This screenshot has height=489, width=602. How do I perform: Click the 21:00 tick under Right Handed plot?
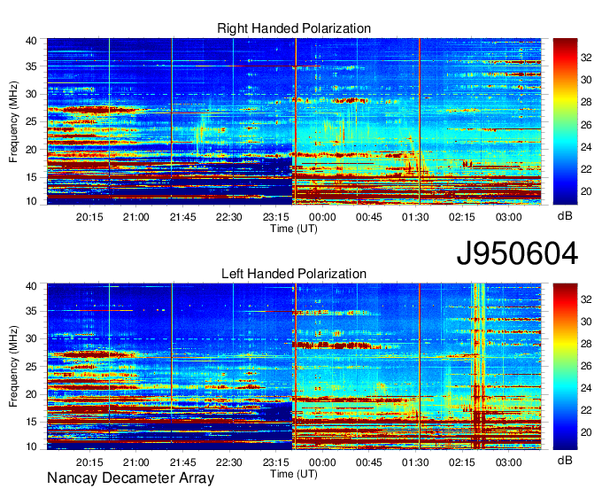pyautogui.click(x=136, y=217)
